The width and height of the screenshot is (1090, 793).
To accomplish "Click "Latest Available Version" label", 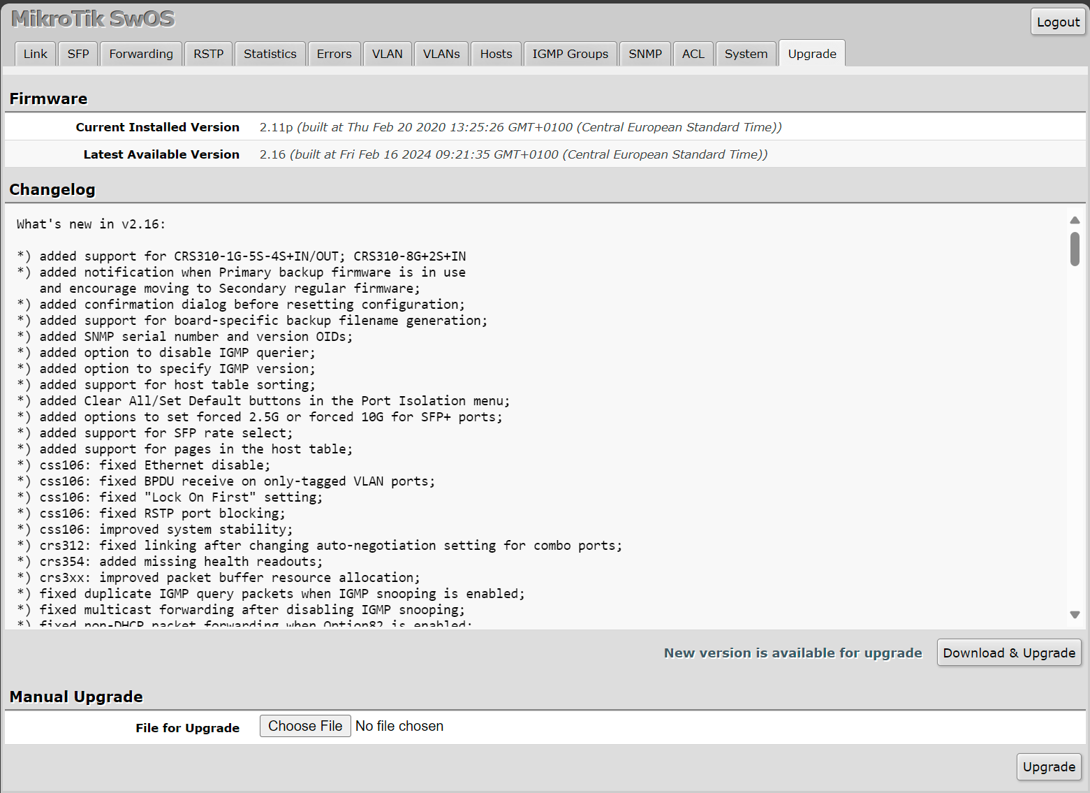I will tap(161, 154).
